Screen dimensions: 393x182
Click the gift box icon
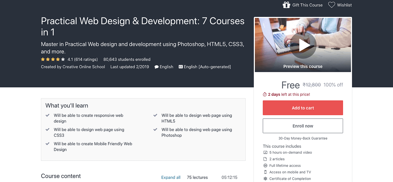286,5
